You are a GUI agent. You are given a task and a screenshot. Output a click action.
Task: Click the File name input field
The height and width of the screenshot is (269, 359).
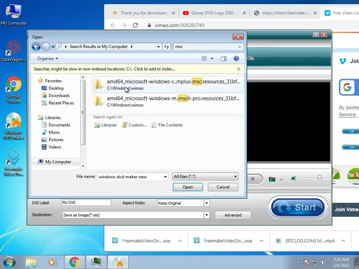point(130,177)
